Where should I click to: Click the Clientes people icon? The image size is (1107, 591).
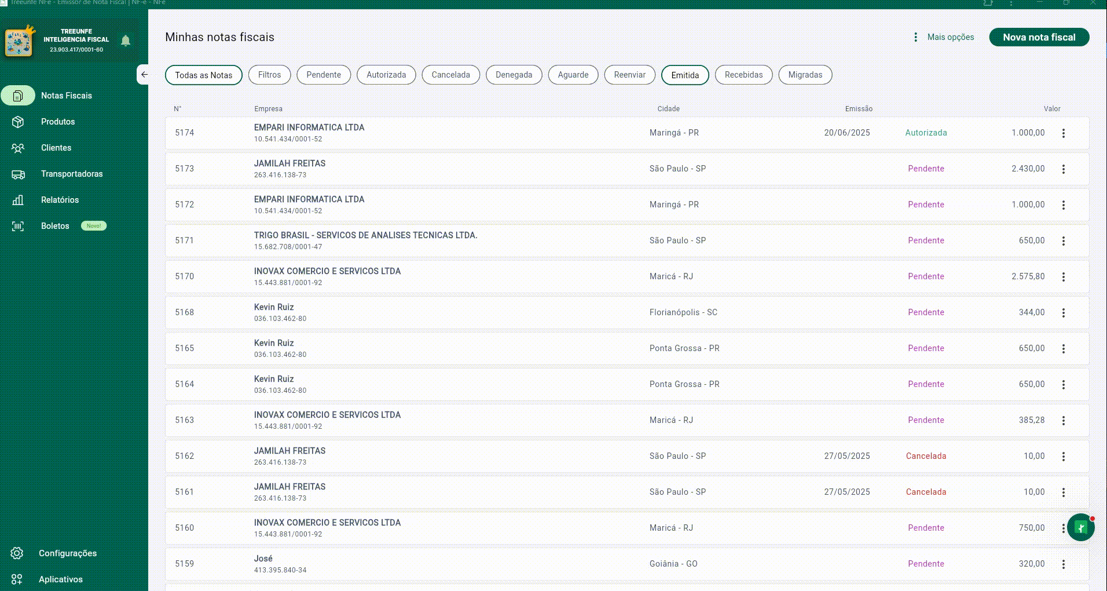pyautogui.click(x=18, y=148)
